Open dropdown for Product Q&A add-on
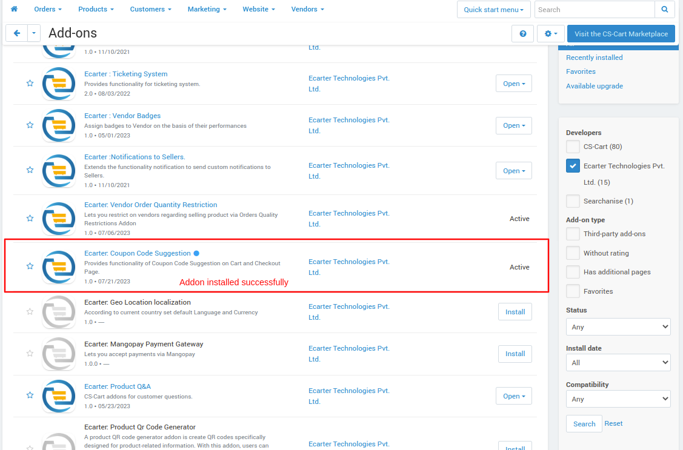This screenshot has height=450, width=683. click(x=514, y=396)
